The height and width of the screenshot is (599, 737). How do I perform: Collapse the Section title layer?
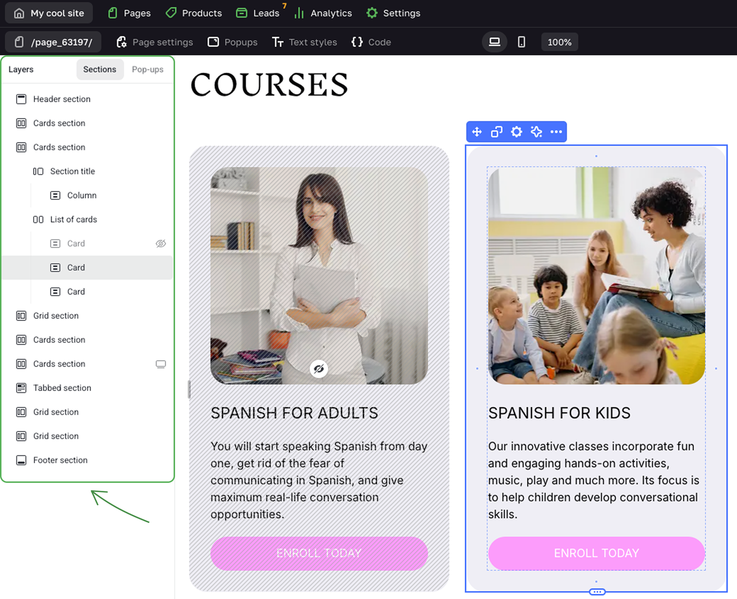point(38,171)
